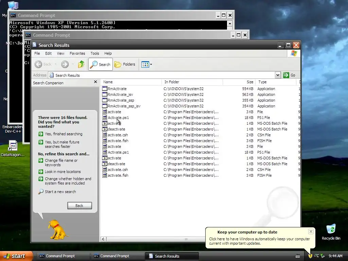Close the Keep your computer up to date balloon
The image size is (348, 261).
[311, 231]
